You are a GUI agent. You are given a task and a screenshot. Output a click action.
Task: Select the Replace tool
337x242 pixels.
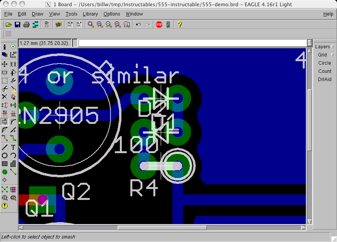pyautogui.click(x=13, y=105)
